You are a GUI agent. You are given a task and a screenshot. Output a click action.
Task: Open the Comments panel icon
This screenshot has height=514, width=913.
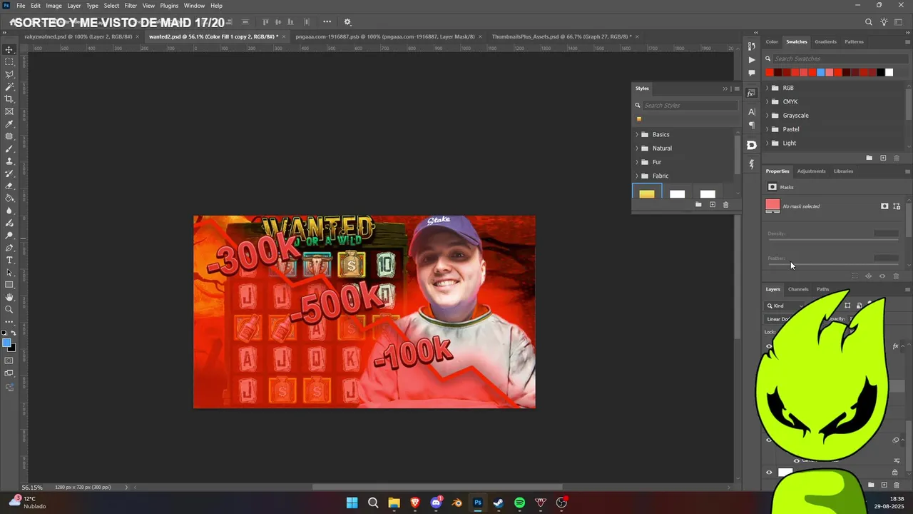coord(751,73)
